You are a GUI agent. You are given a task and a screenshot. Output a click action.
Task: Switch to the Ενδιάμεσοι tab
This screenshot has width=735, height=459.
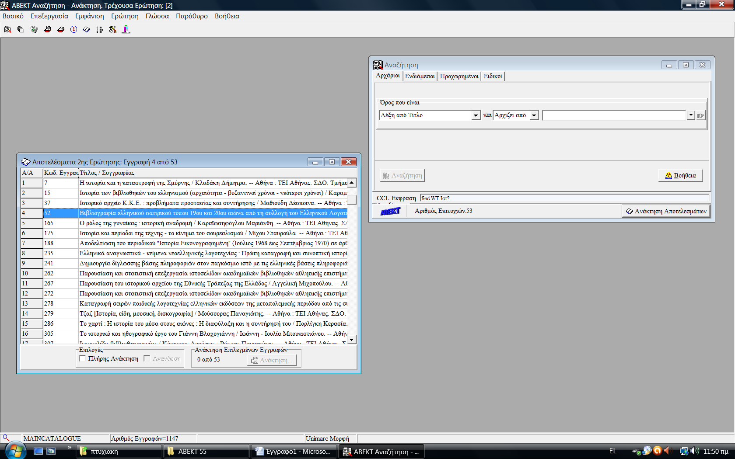click(x=420, y=76)
